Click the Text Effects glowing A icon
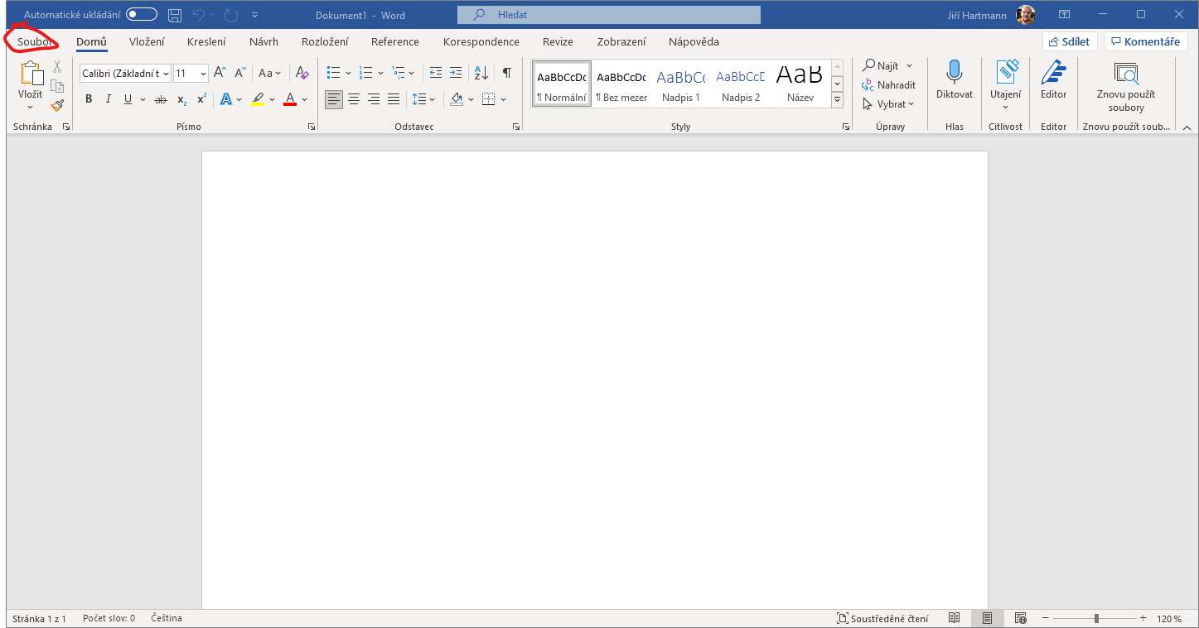 tap(226, 99)
